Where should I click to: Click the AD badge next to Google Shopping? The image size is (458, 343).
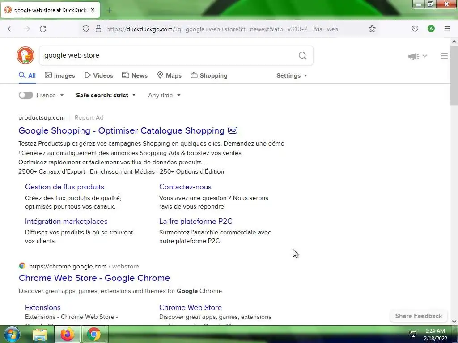233,130
